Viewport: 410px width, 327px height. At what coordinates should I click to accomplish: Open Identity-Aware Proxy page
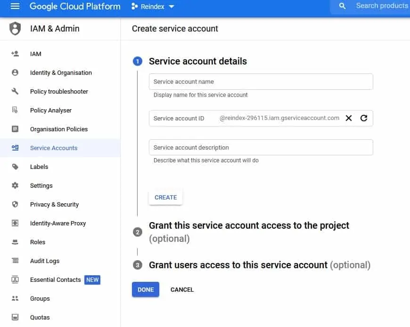coord(60,223)
